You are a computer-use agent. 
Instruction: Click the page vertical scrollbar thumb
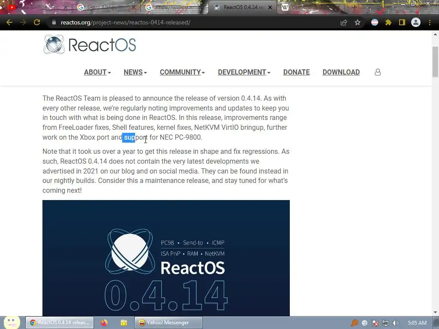[x=435, y=62]
